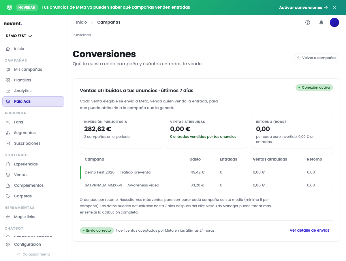The height and width of the screenshot is (261, 346).
Task: Click the Campaña column header
Action: [95, 159]
